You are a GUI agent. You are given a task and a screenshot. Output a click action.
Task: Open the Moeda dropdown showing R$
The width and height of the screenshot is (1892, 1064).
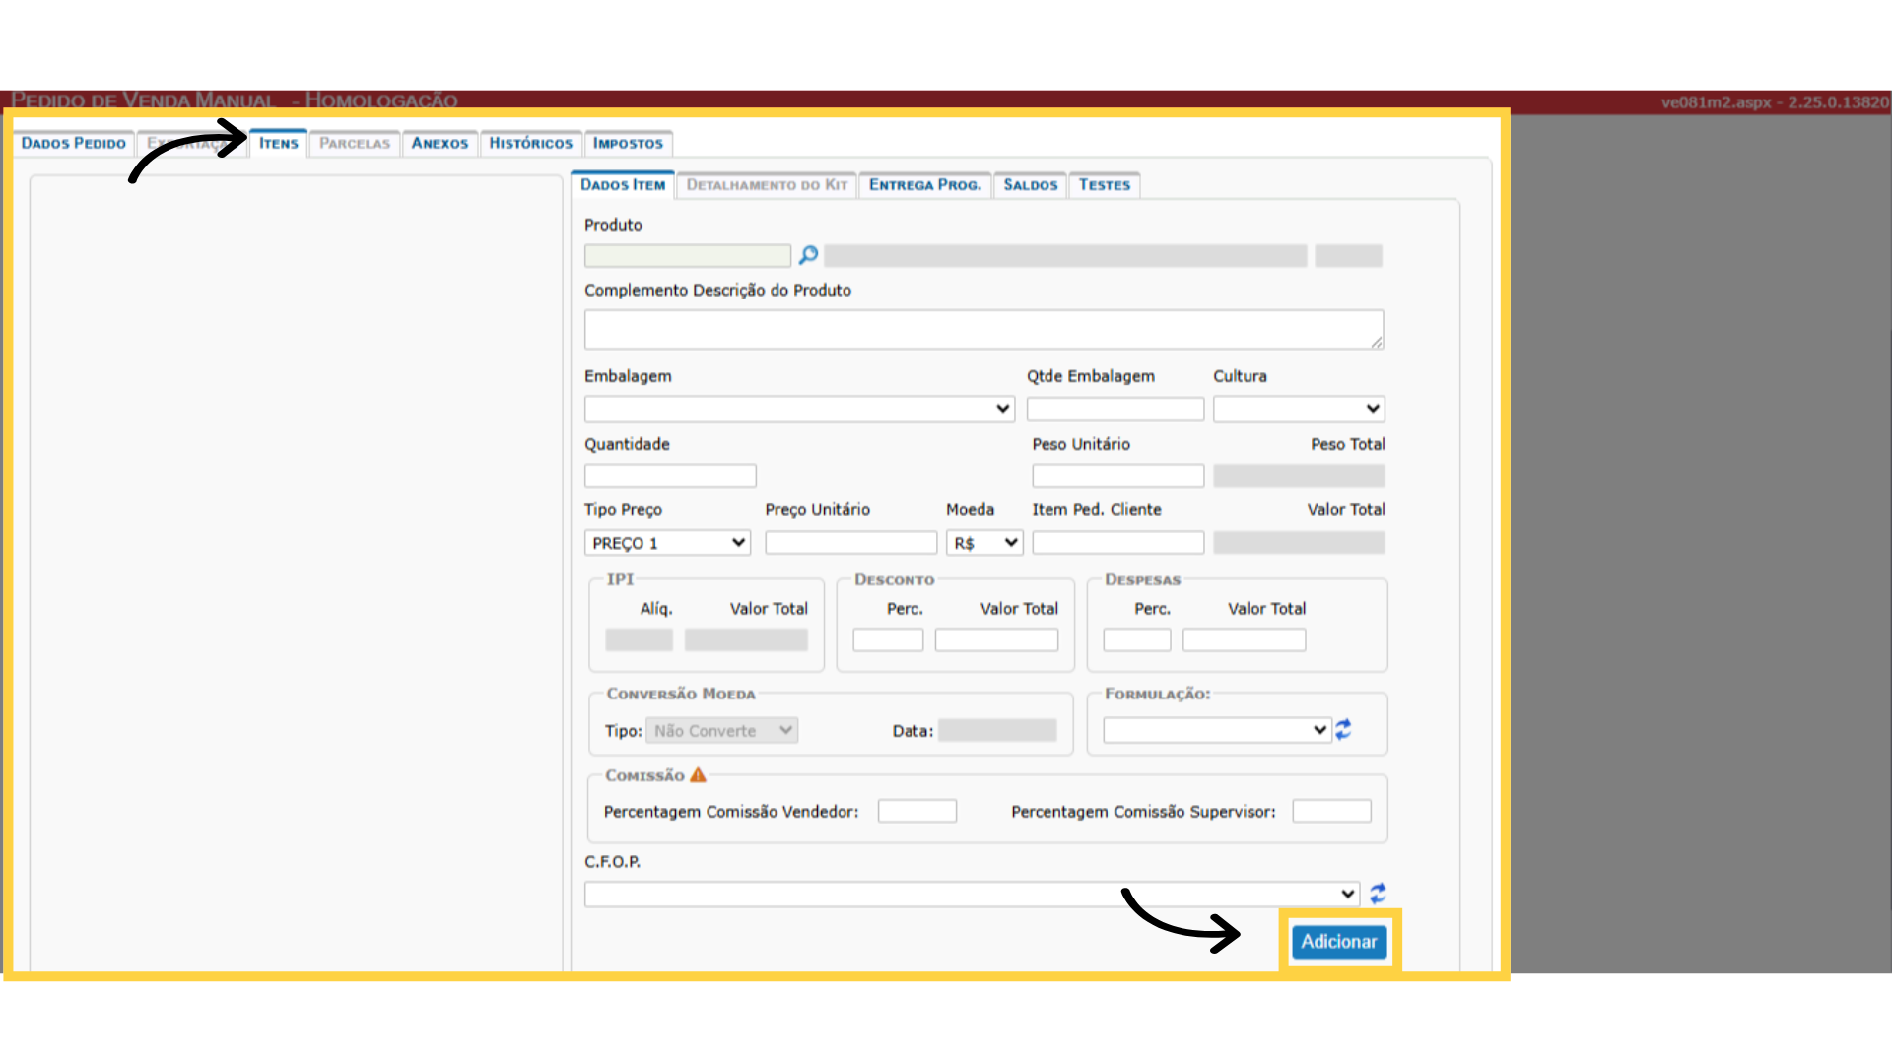pyautogui.click(x=984, y=543)
